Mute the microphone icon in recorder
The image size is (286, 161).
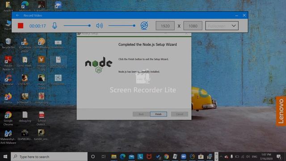click(x=55, y=26)
